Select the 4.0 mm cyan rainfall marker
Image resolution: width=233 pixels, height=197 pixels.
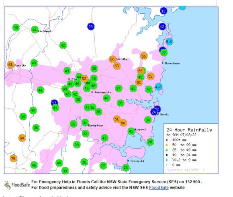158,87
